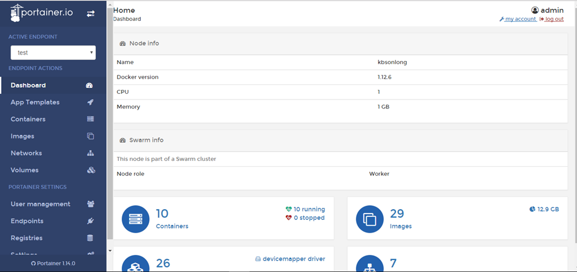Click the Dashboard gauge icon in the sidebar
Screen dimensions: 577x272
pos(90,85)
